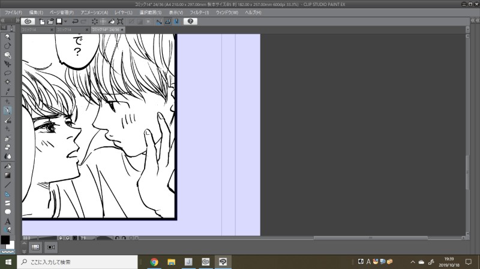The height and width of the screenshot is (269, 480).
Task: Select the Move layer tool
Action: tap(8, 64)
